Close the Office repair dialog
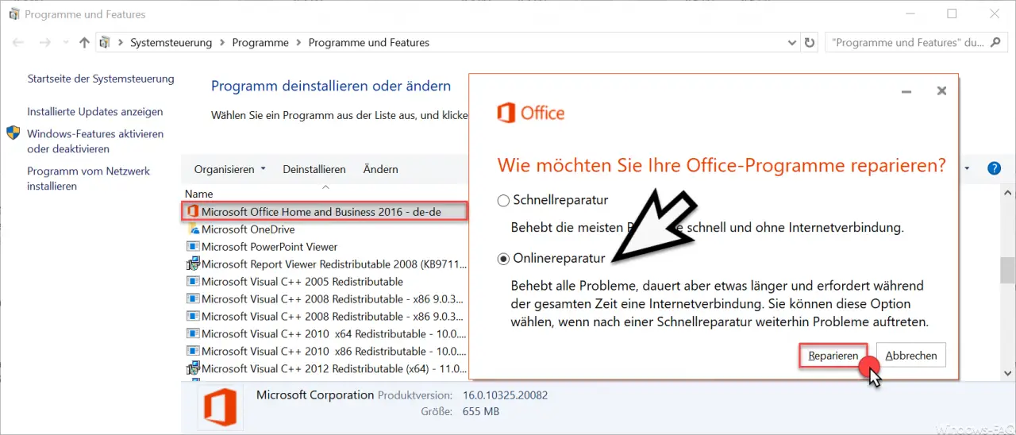This screenshot has width=1016, height=435. pos(941,91)
